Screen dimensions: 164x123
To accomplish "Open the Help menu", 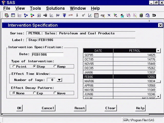I will pos(95,8).
